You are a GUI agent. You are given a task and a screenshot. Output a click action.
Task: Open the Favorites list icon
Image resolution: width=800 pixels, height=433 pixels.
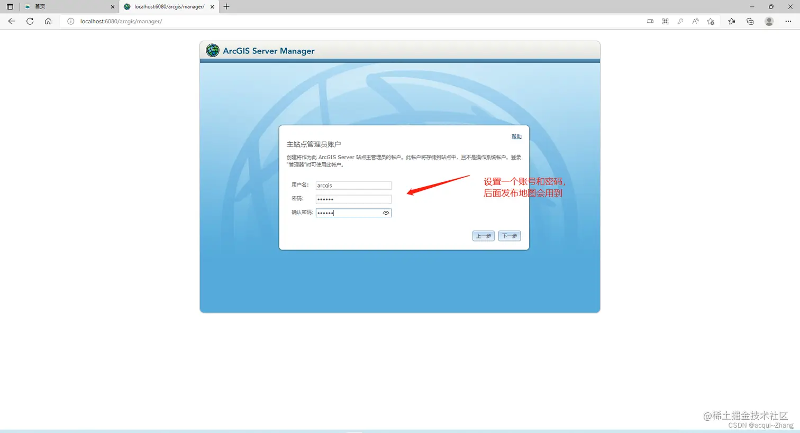coord(731,21)
